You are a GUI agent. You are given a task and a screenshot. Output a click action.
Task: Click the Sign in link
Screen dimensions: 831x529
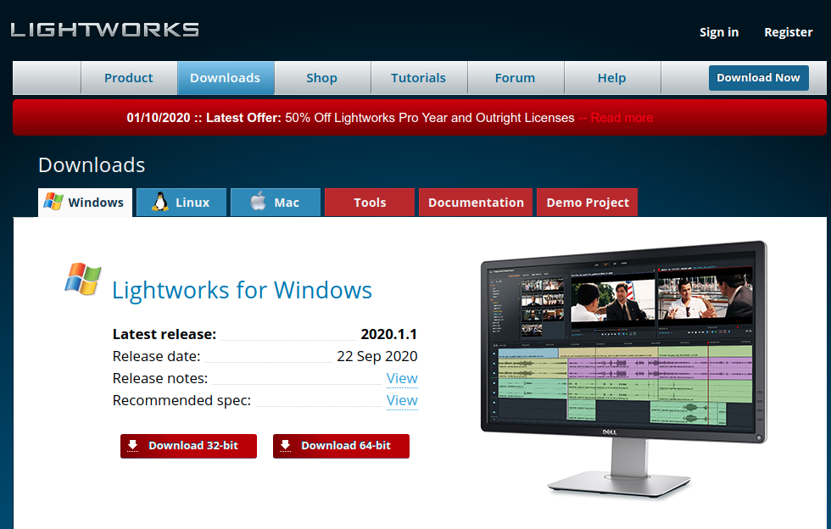pyautogui.click(x=719, y=32)
